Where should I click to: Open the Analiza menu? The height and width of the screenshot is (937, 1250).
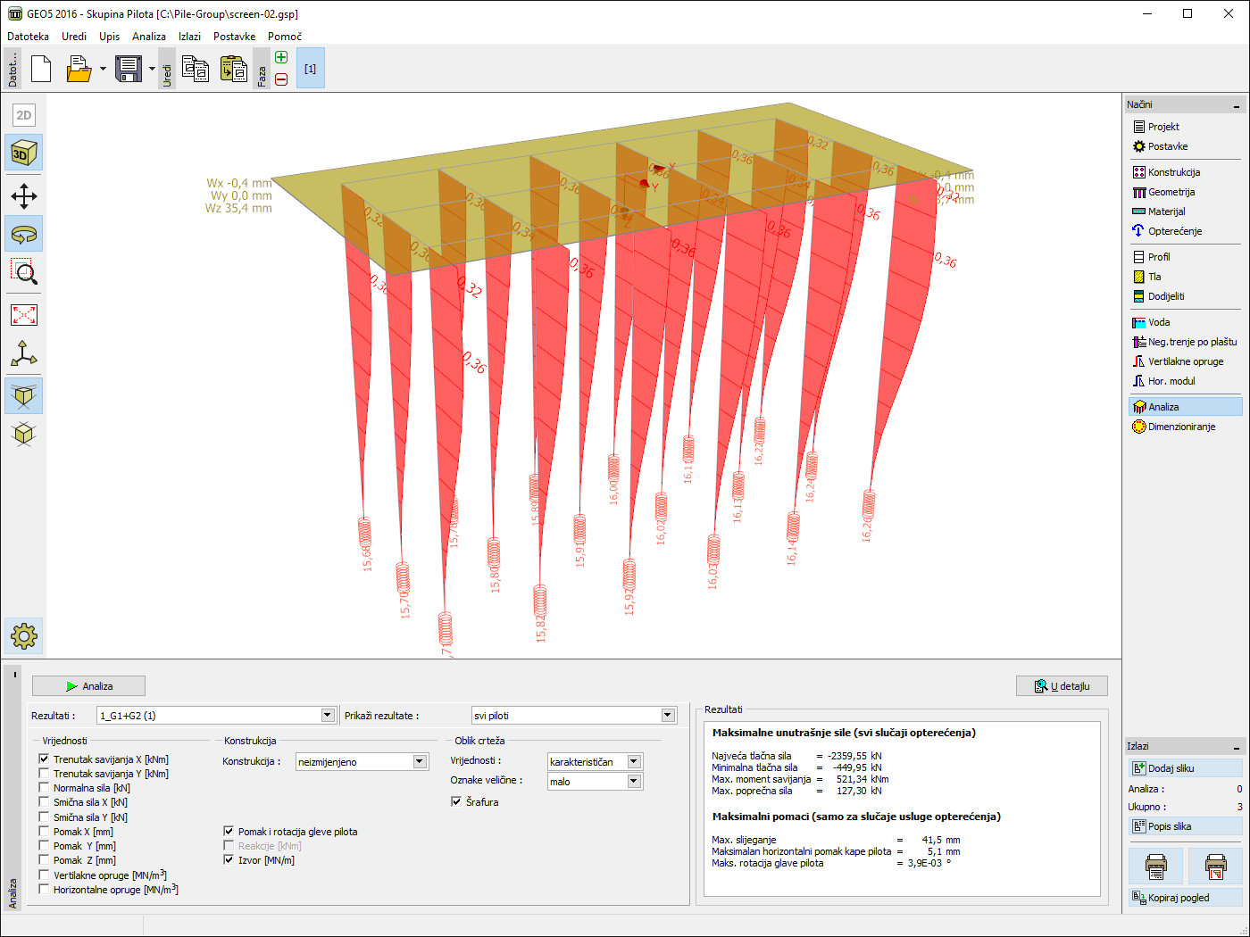click(x=148, y=37)
